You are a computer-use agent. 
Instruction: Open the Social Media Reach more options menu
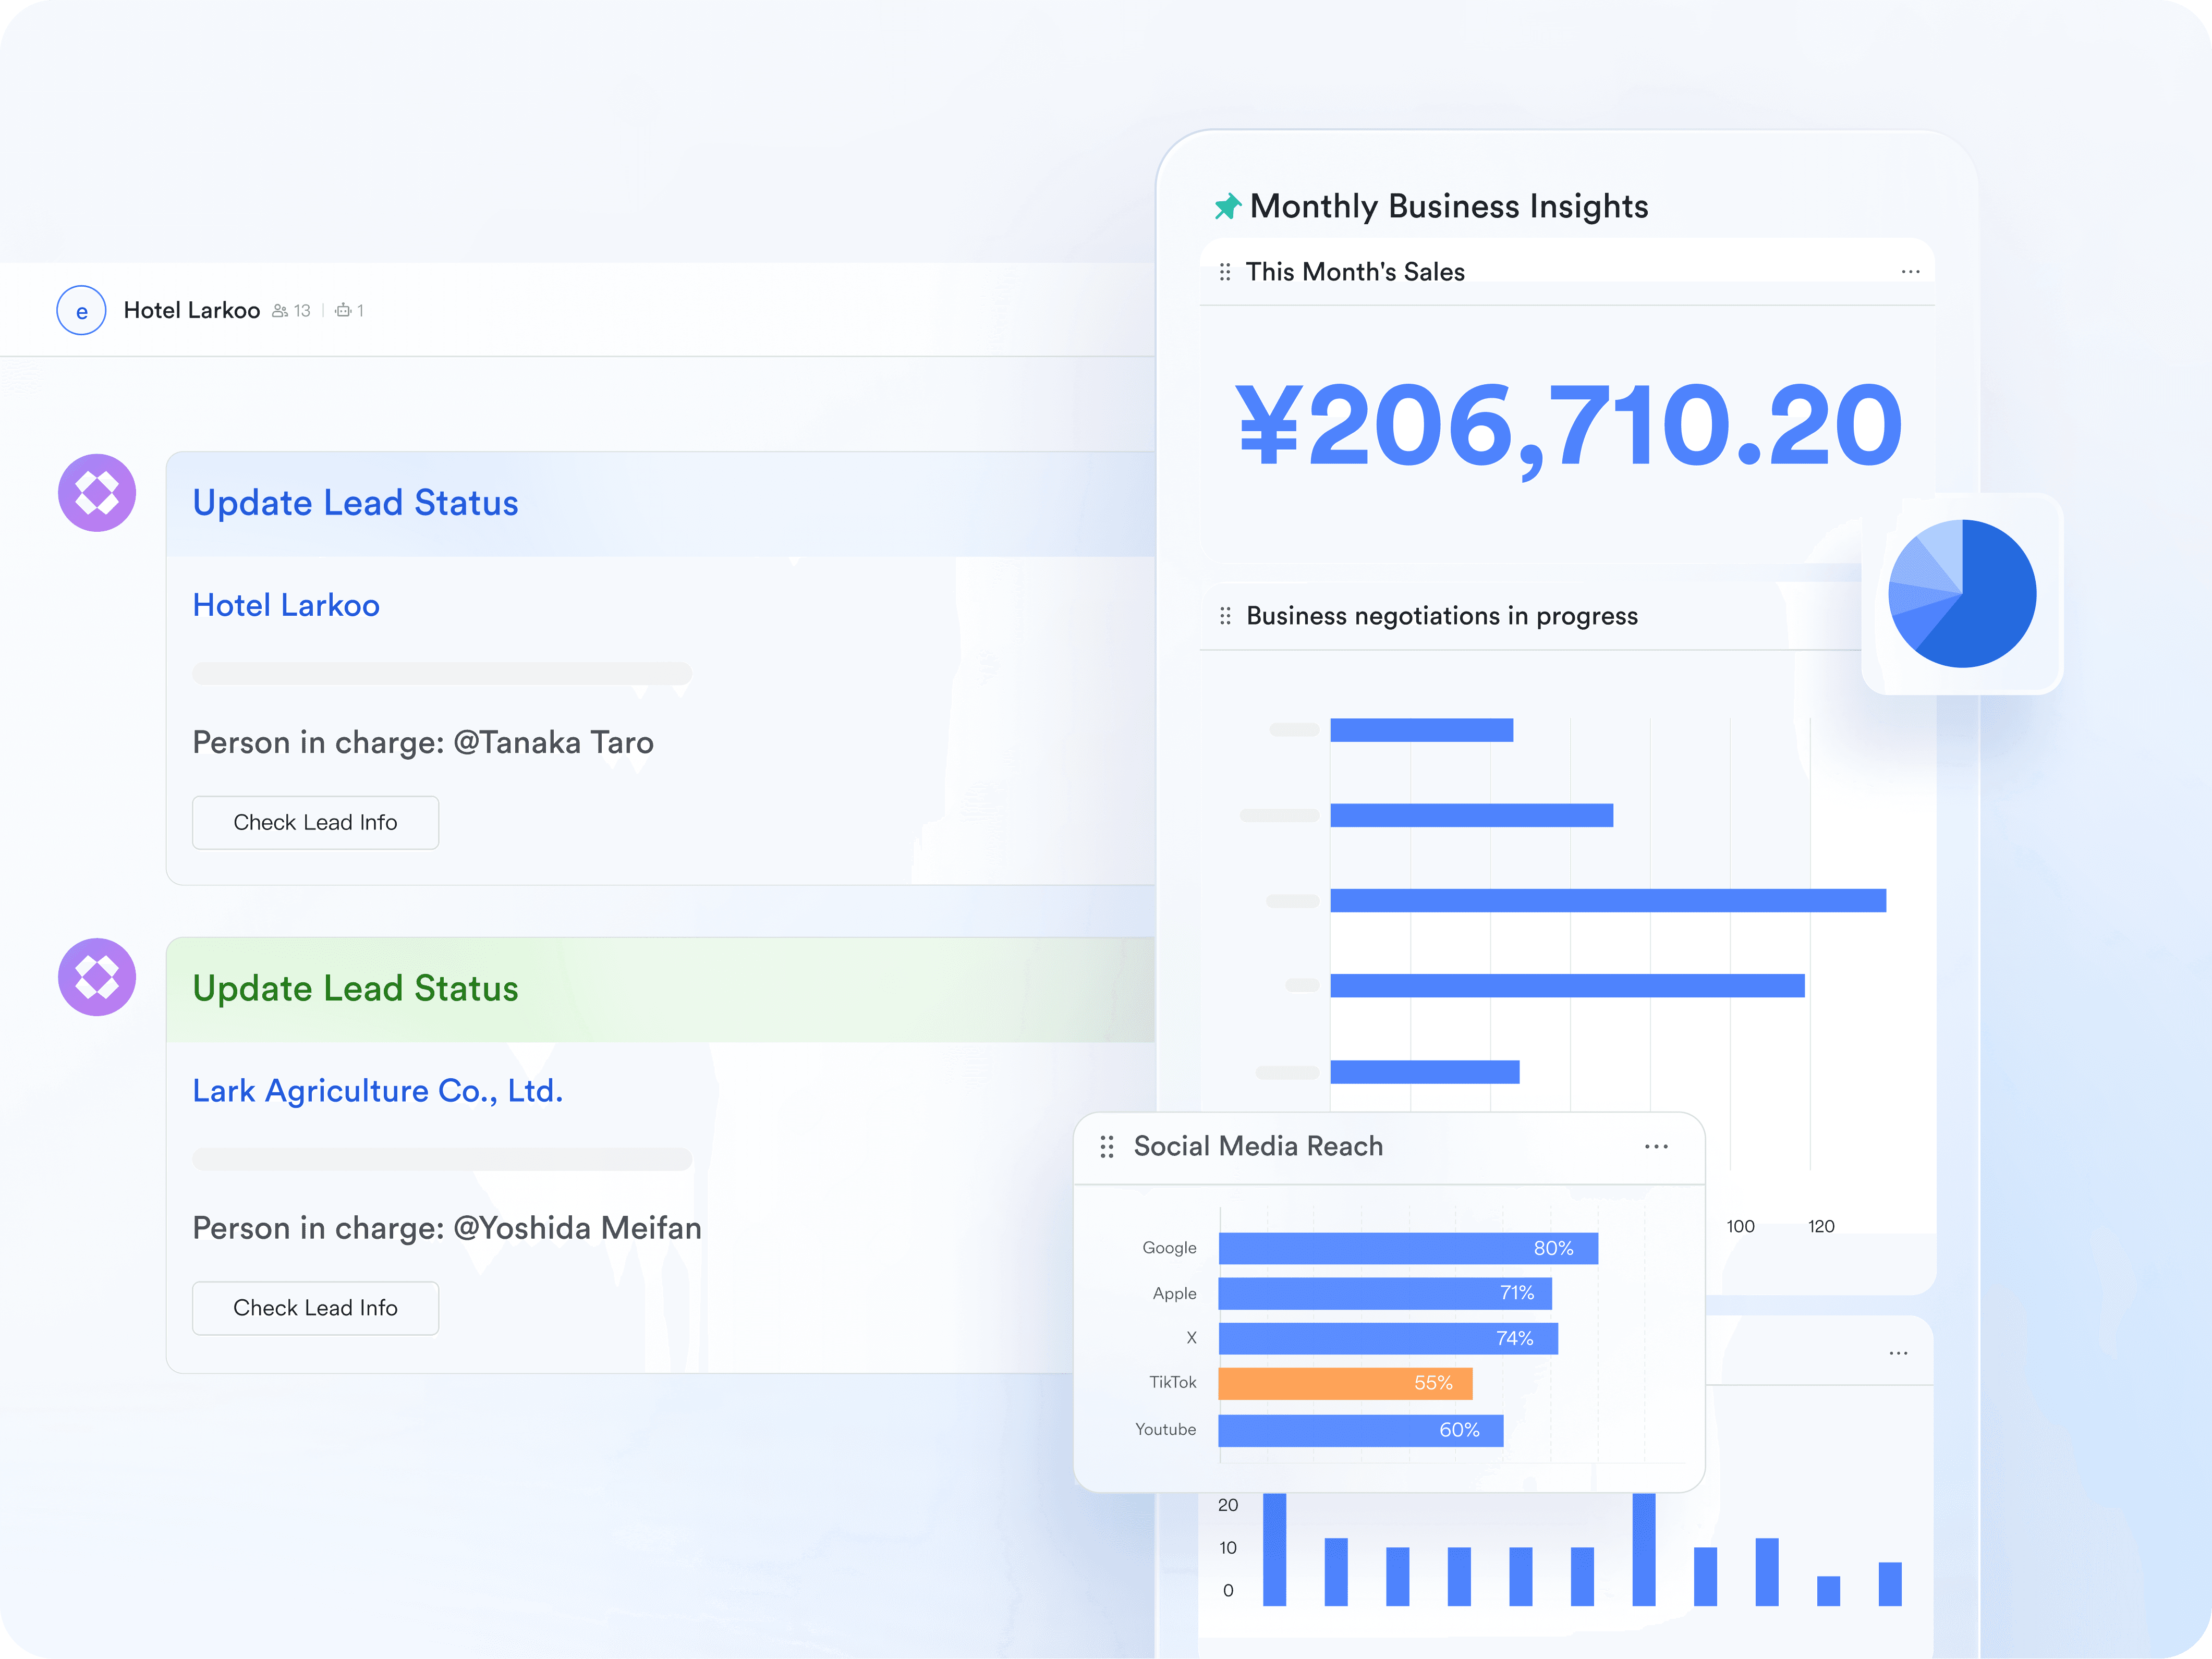pyautogui.click(x=1656, y=1147)
